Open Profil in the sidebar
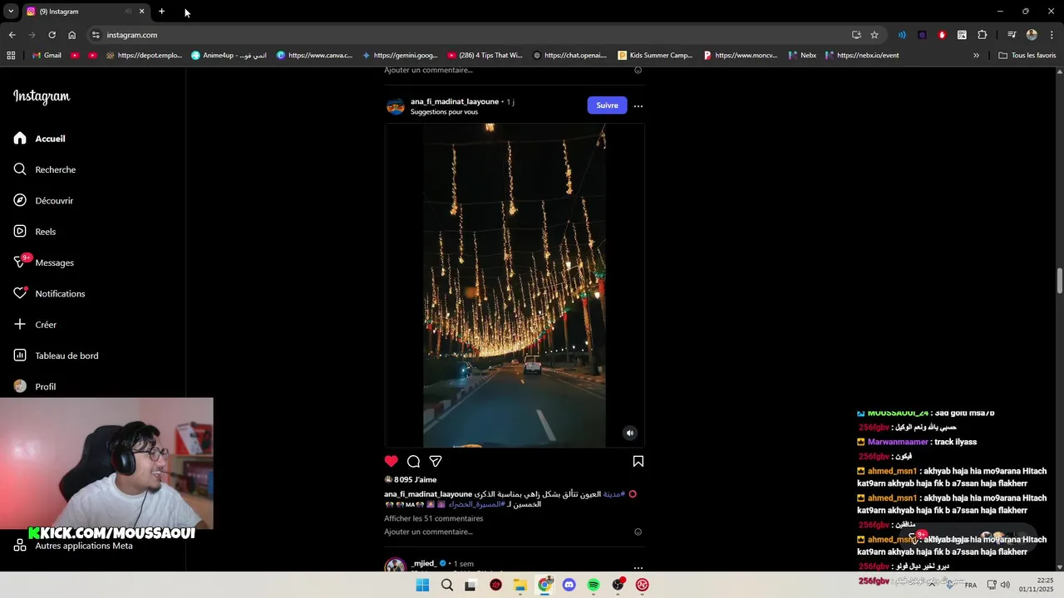Viewport: 1064px width, 598px height. pos(35,386)
